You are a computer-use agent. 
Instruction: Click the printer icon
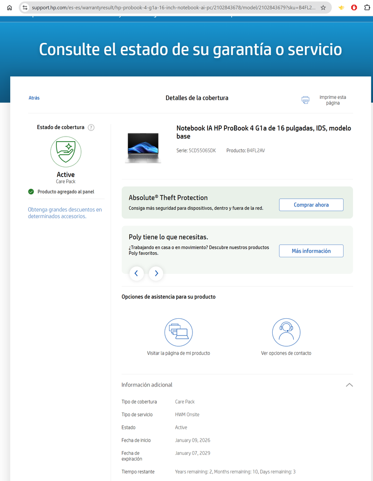coord(305,100)
